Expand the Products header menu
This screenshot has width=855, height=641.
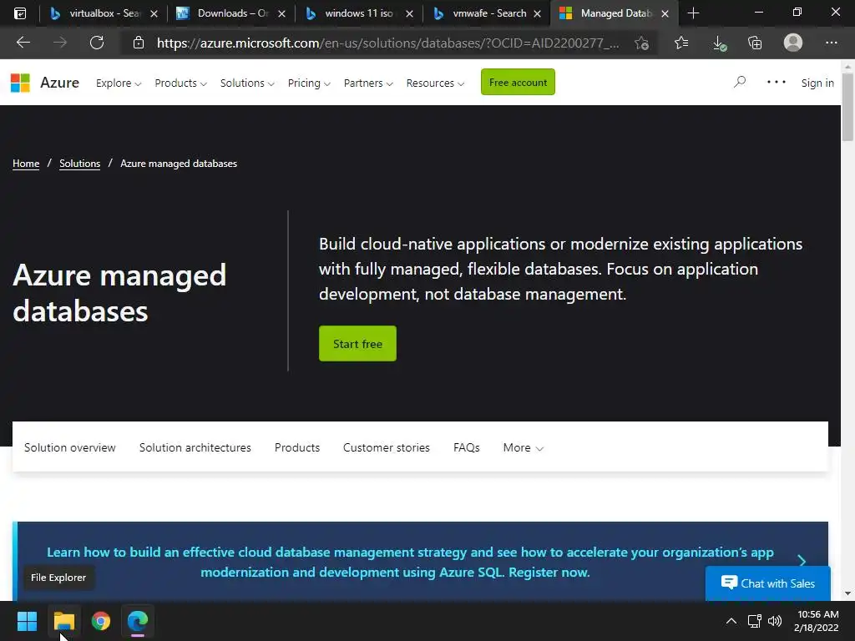180,83
